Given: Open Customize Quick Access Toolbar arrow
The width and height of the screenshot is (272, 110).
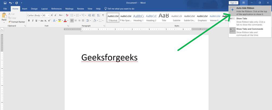Looking at the screenshot, I should pos(22,3).
